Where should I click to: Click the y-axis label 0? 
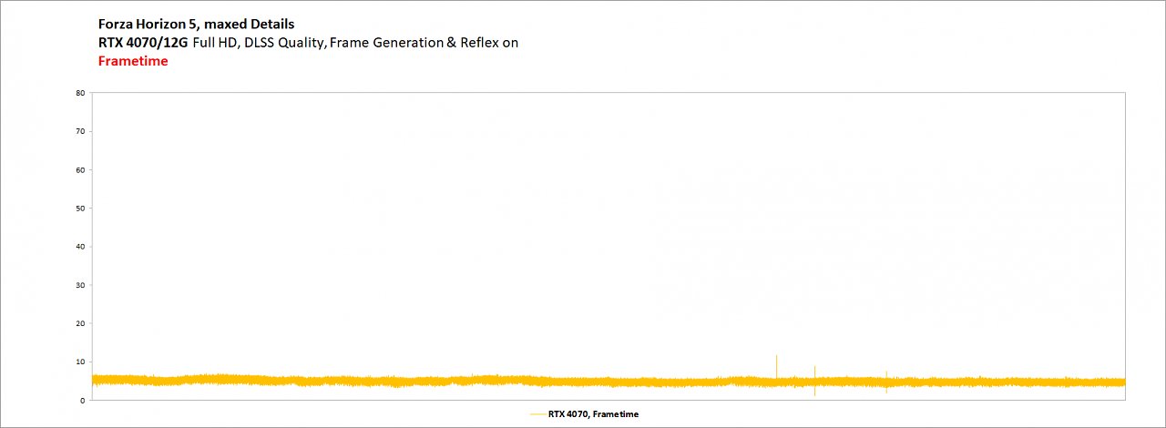click(x=83, y=400)
